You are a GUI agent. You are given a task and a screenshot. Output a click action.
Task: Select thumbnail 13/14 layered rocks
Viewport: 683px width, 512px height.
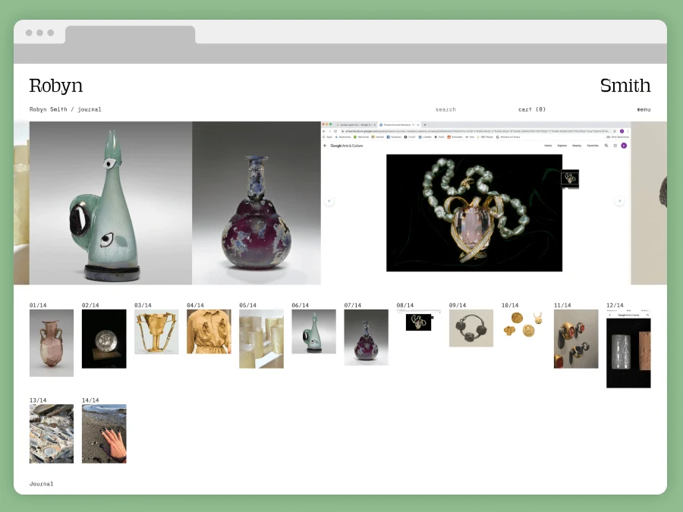pyautogui.click(x=52, y=434)
